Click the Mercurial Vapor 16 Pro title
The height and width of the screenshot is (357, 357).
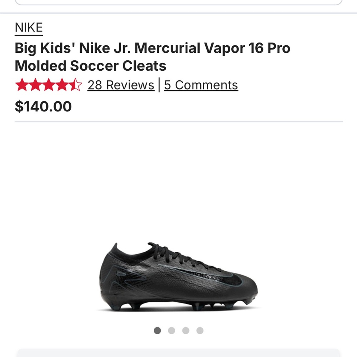click(x=152, y=48)
